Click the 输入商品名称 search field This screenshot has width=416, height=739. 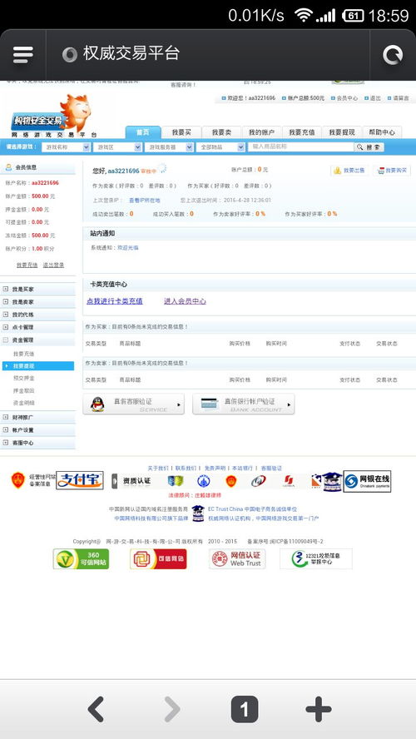tap(301, 147)
